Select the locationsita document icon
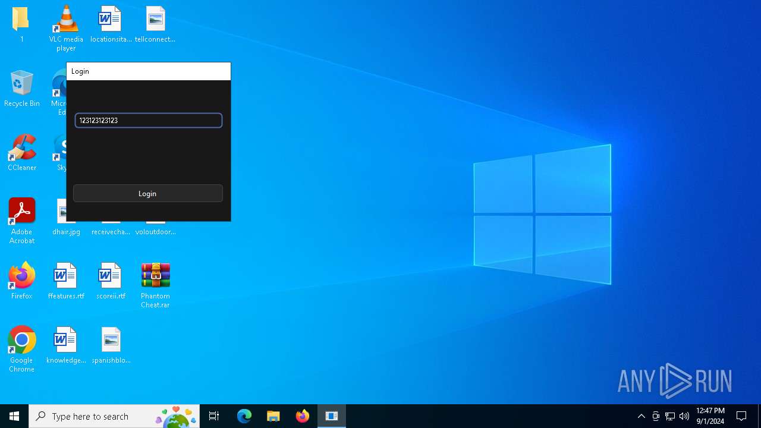The image size is (761, 428). tap(111, 25)
